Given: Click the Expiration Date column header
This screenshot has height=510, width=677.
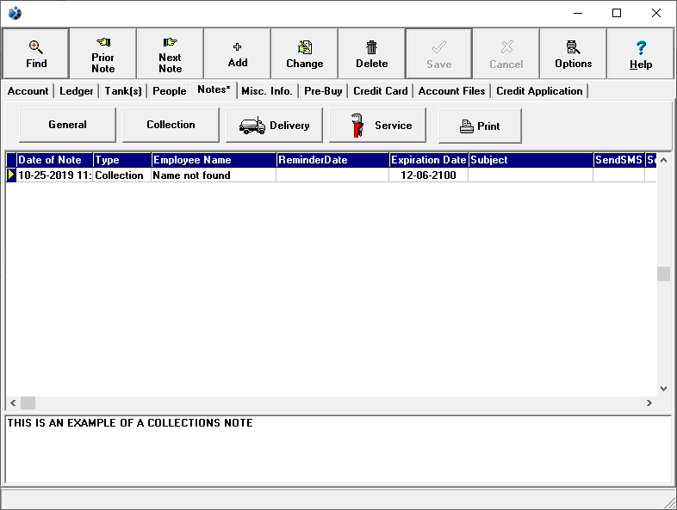Looking at the screenshot, I should pos(429,160).
